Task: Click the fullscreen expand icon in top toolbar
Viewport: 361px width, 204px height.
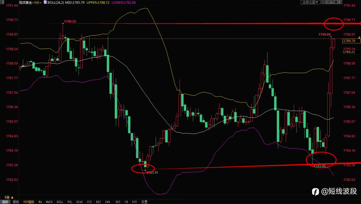Action: (x=336, y=2)
